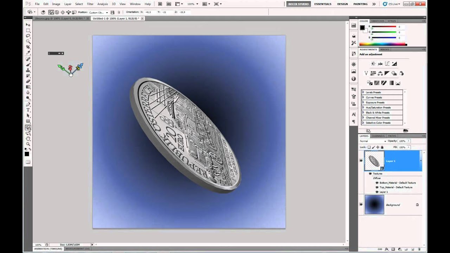
Task: Expand the Levels Presets list
Action: [x=363, y=92]
